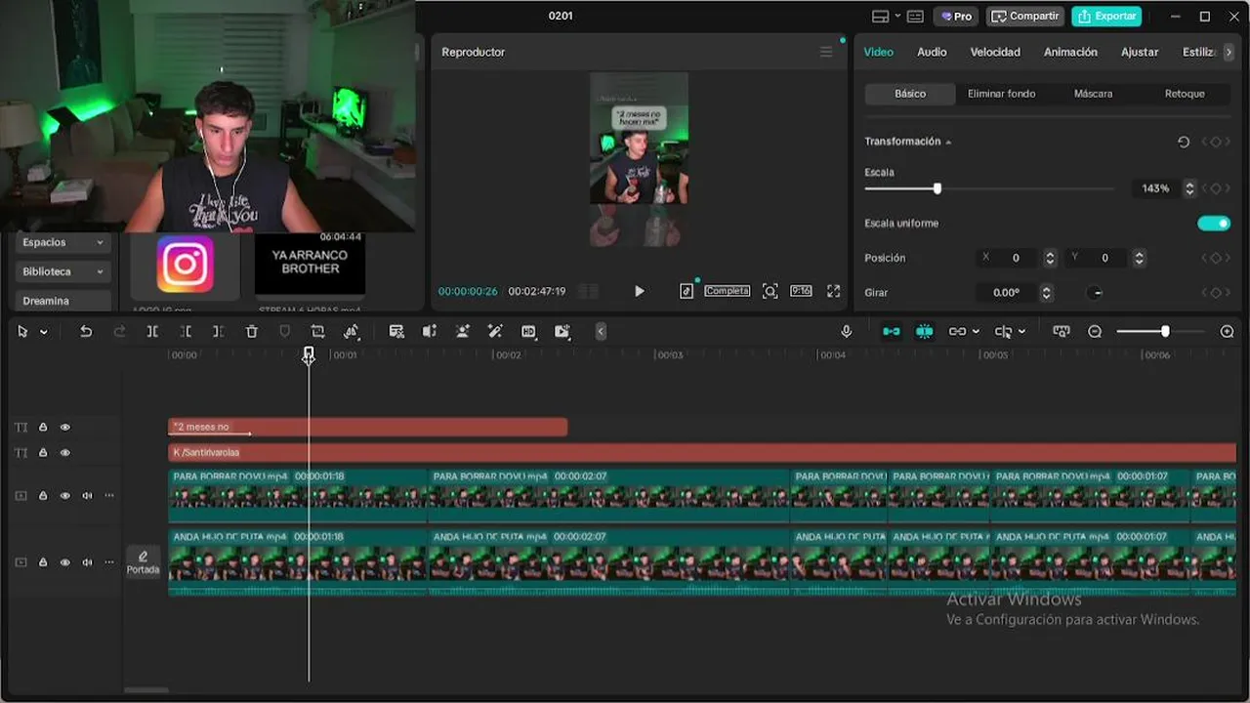Click the Delete left split tool

click(x=186, y=332)
